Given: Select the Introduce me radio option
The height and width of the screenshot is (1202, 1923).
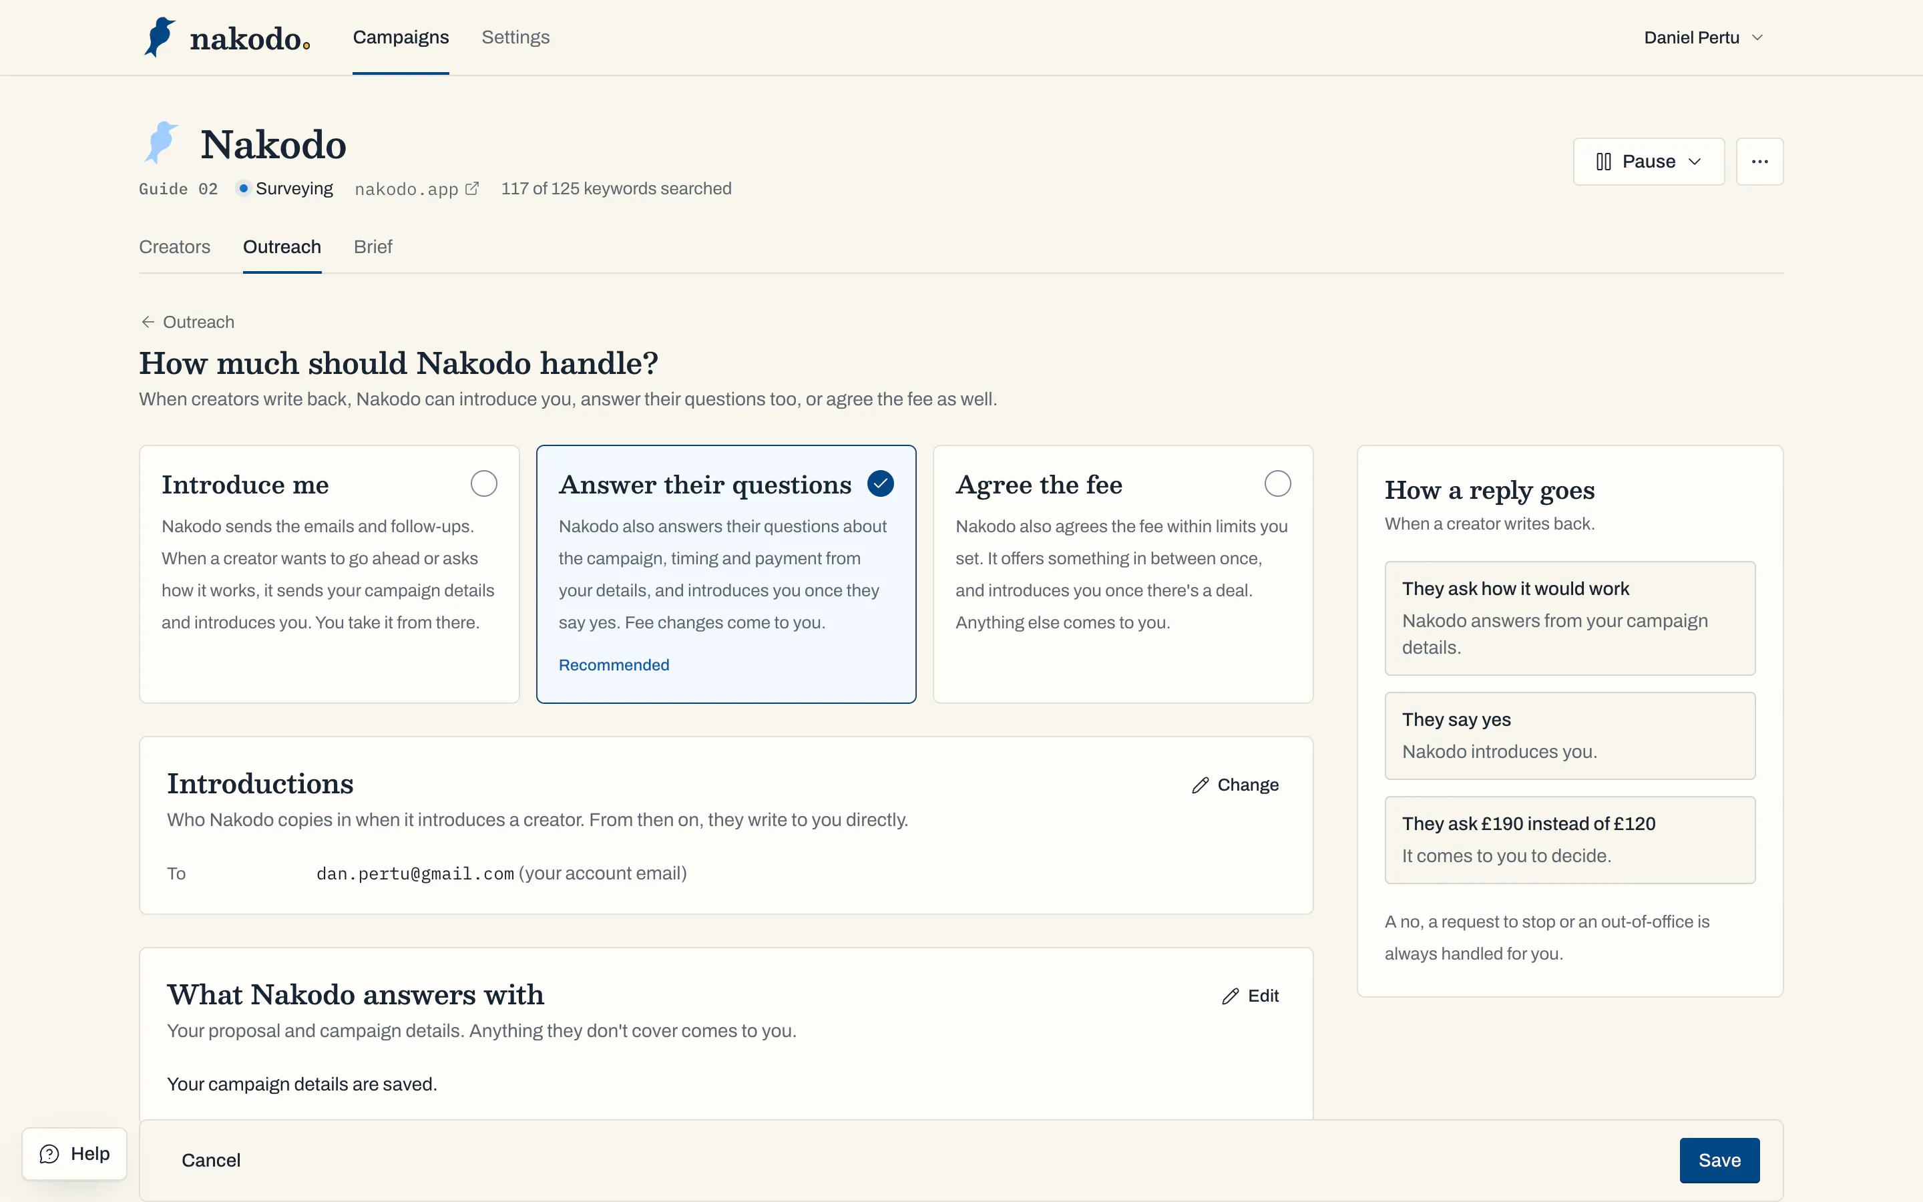Looking at the screenshot, I should (484, 483).
